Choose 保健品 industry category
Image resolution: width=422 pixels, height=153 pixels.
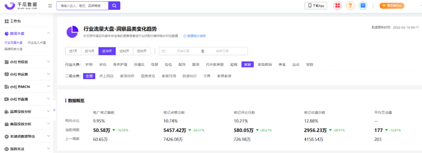pyautogui.click(x=139, y=65)
